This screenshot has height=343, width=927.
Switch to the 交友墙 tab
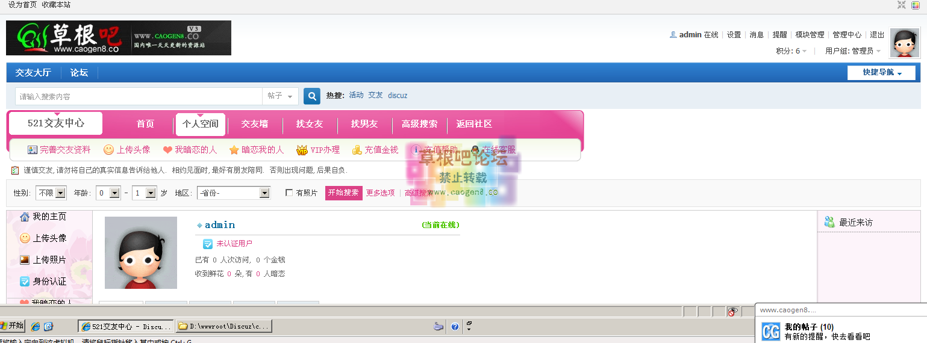(254, 124)
